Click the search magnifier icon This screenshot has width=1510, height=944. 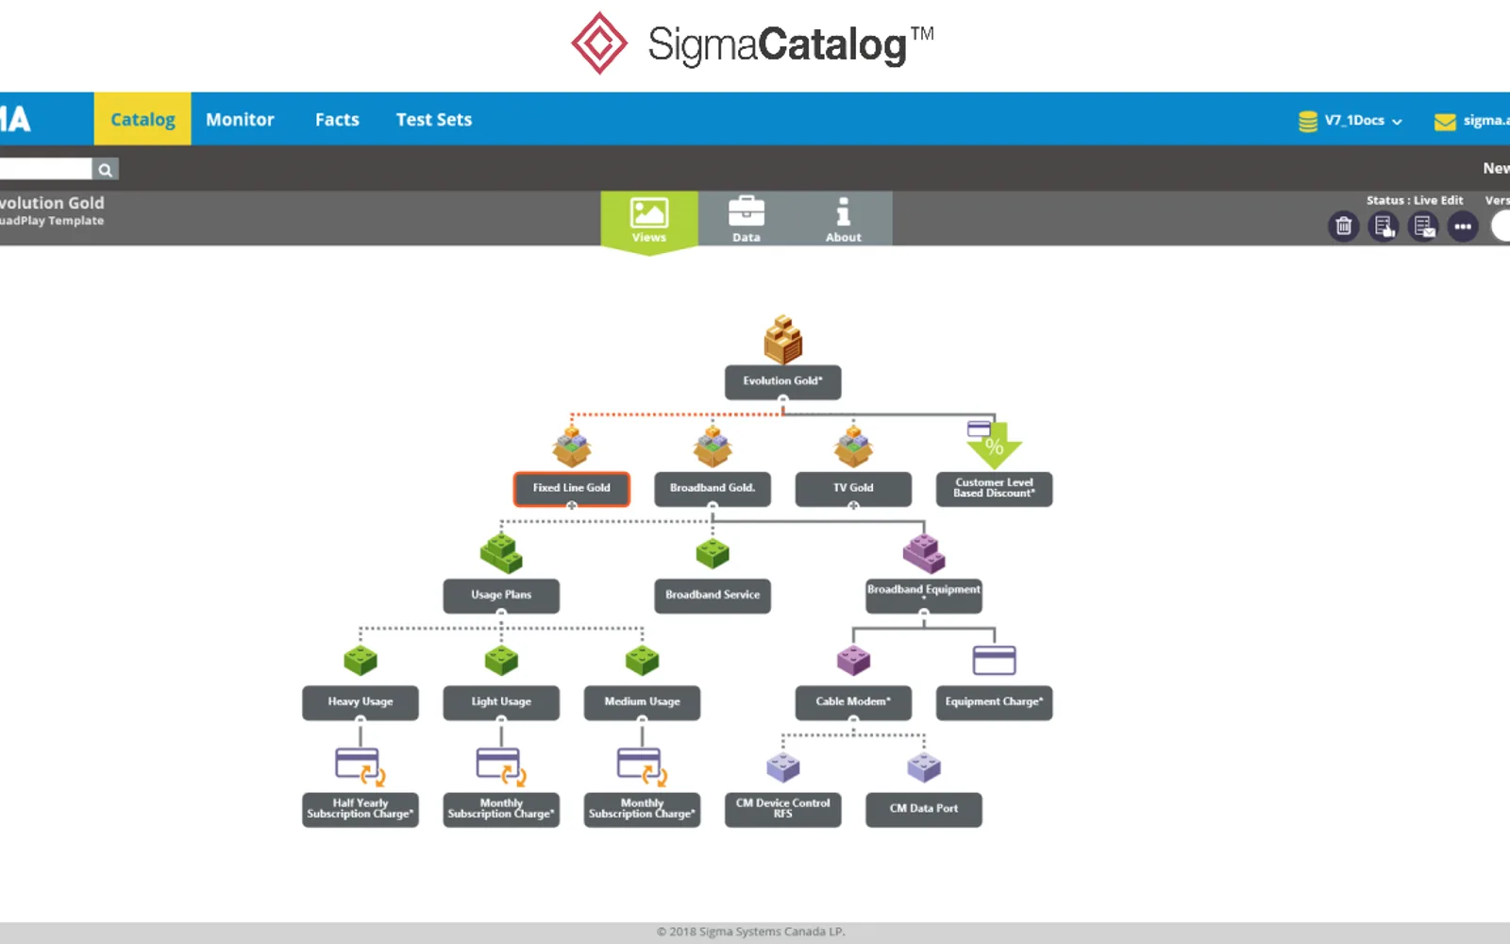(105, 170)
